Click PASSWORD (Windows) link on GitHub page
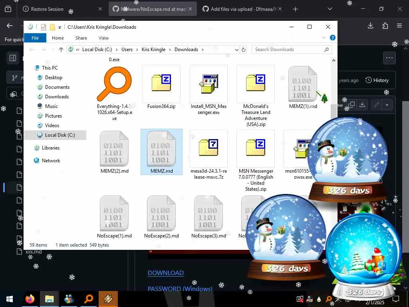 (180, 289)
